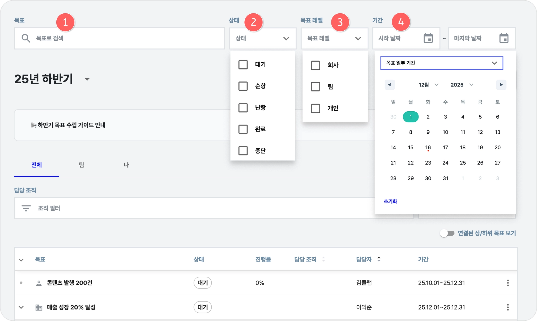537x321 pixels.
Task: Select December 16 in the calendar
Action: (x=428, y=148)
